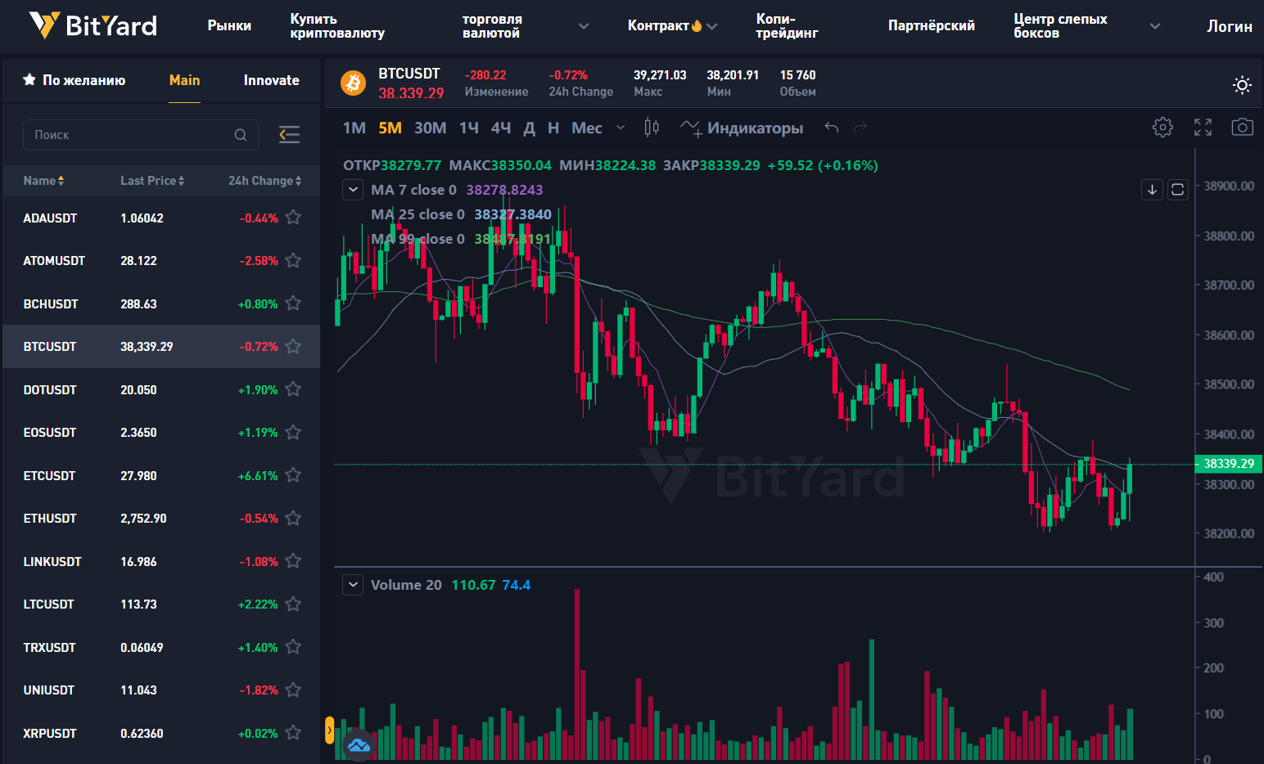Expand the yellow side tab arrow
The height and width of the screenshot is (764, 1264).
click(x=329, y=730)
